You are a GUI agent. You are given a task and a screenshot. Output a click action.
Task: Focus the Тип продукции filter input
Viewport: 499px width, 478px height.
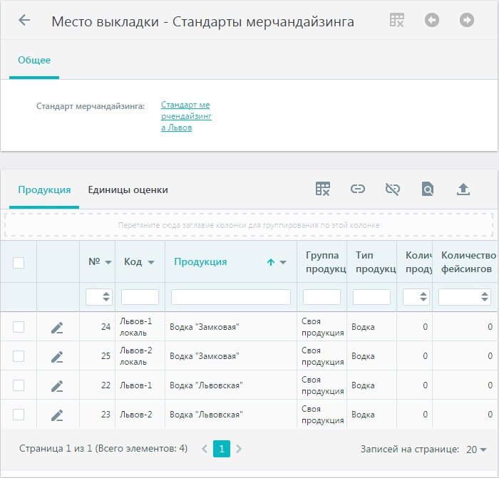371,297
